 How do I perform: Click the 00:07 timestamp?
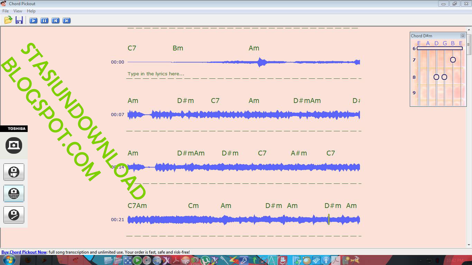click(x=118, y=115)
